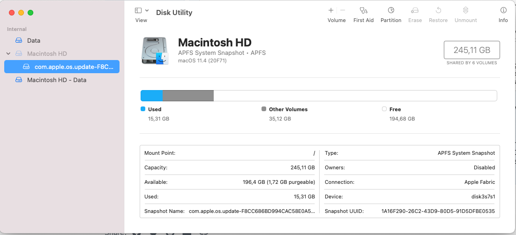Screen dimensions: 516x235
Task: Click the blue Used legend swatch
Action: point(143,109)
